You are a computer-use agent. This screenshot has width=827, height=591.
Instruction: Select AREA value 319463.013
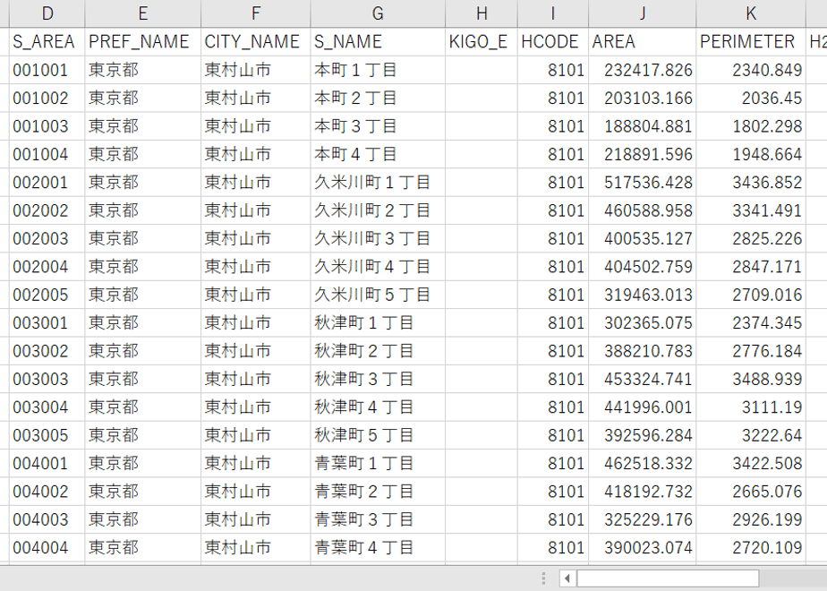tap(643, 295)
